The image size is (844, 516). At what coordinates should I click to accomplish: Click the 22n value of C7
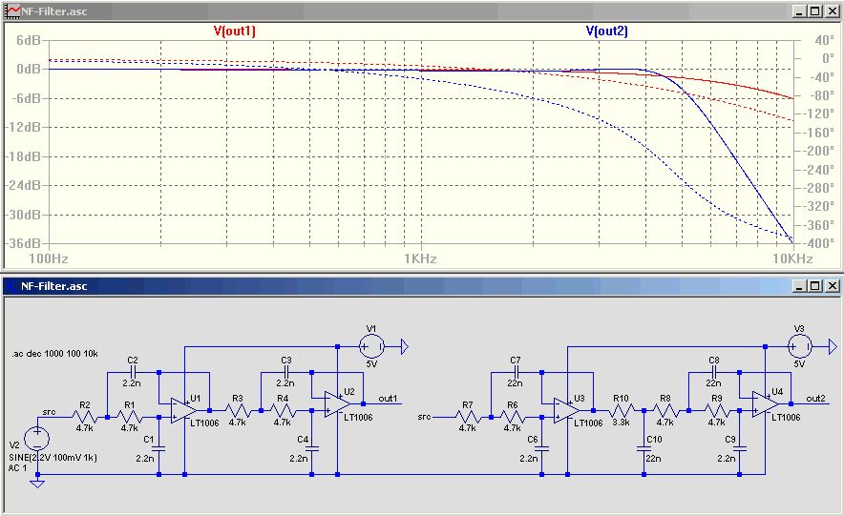coord(516,383)
